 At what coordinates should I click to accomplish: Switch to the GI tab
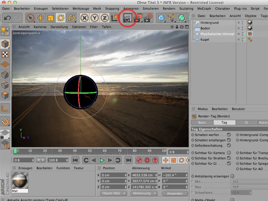[x=246, y=123]
